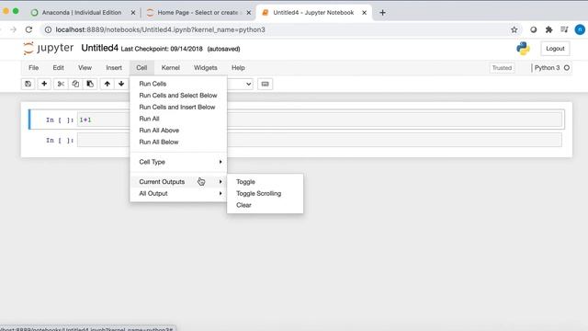Open the browser profile avatar
This screenshot has width=588, height=331.
point(580,29)
